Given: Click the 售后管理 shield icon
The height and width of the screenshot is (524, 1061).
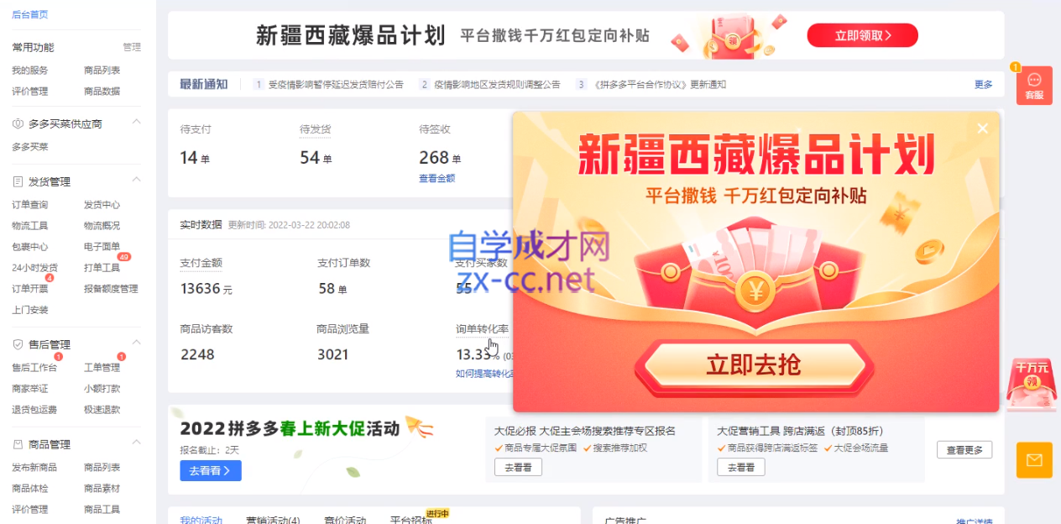Looking at the screenshot, I should [18, 344].
